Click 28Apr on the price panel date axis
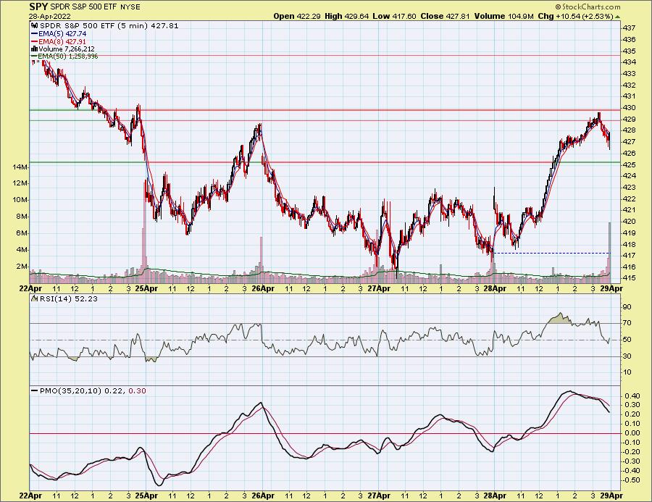 pyautogui.click(x=495, y=288)
